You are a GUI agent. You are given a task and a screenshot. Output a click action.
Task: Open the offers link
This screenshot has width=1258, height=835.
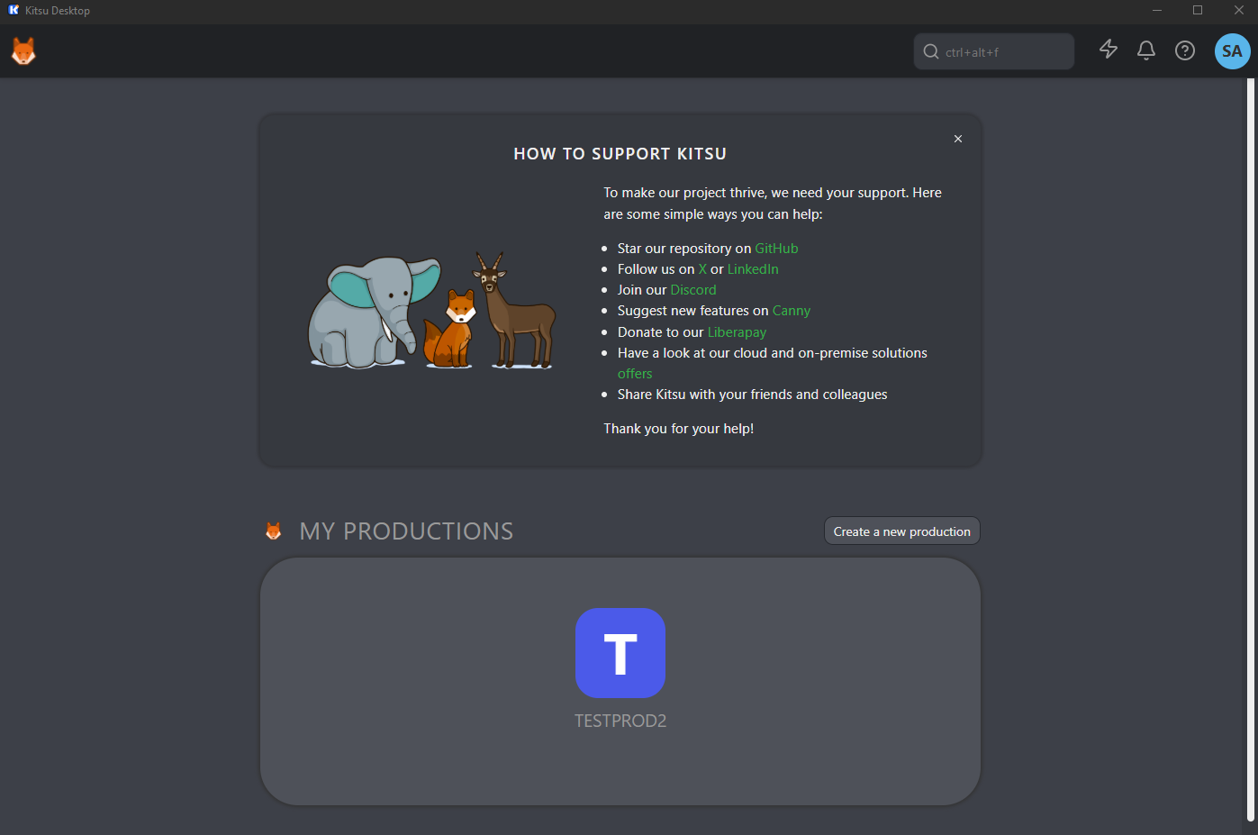[x=635, y=374]
